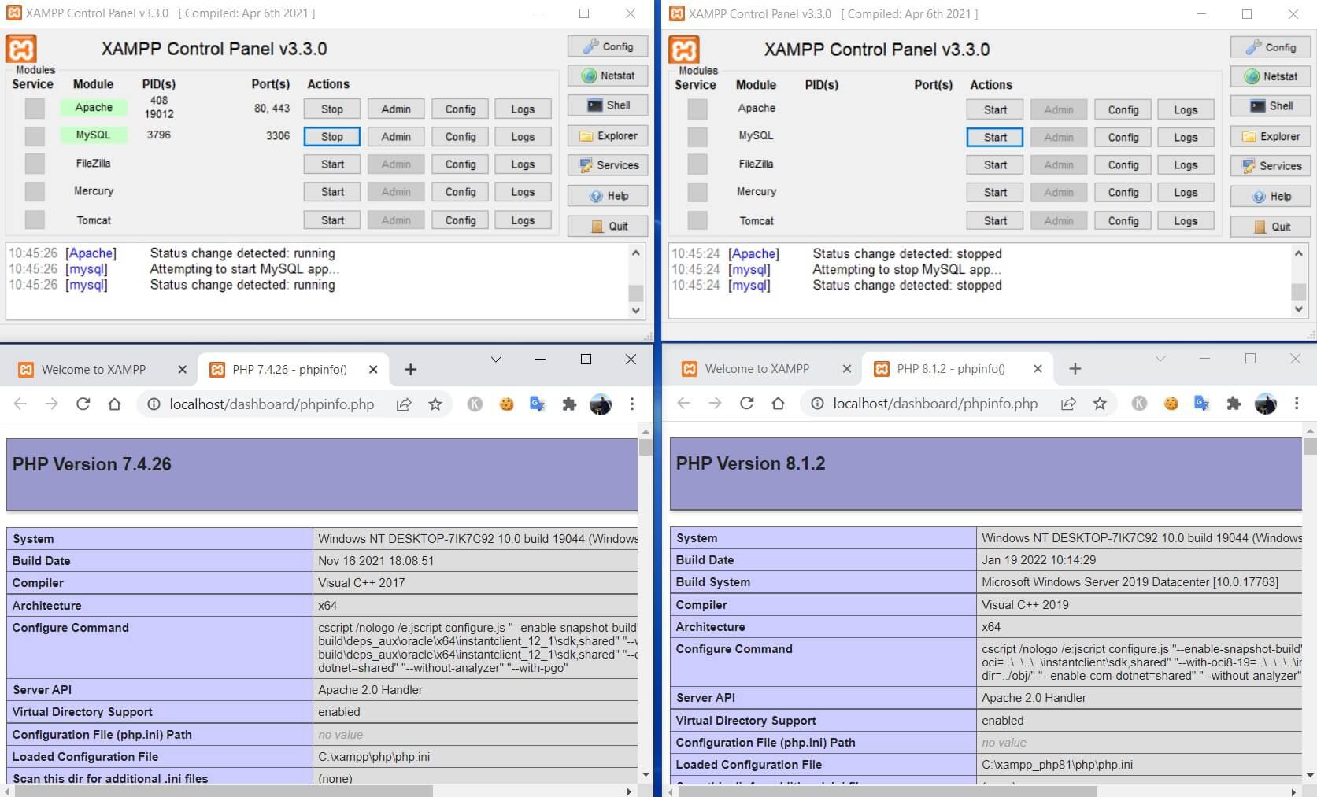Share the page from right browser address bar
Viewport: 1317px width, 797px height.
tap(1068, 403)
